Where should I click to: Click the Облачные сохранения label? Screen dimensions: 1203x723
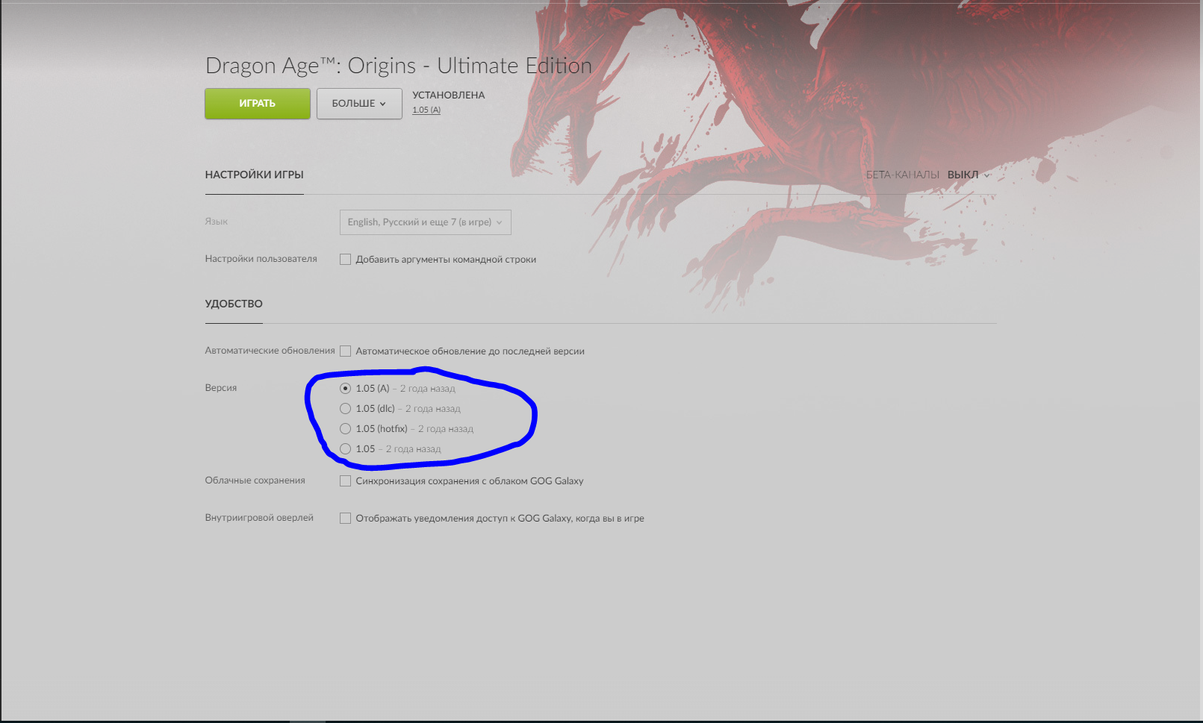coord(255,481)
